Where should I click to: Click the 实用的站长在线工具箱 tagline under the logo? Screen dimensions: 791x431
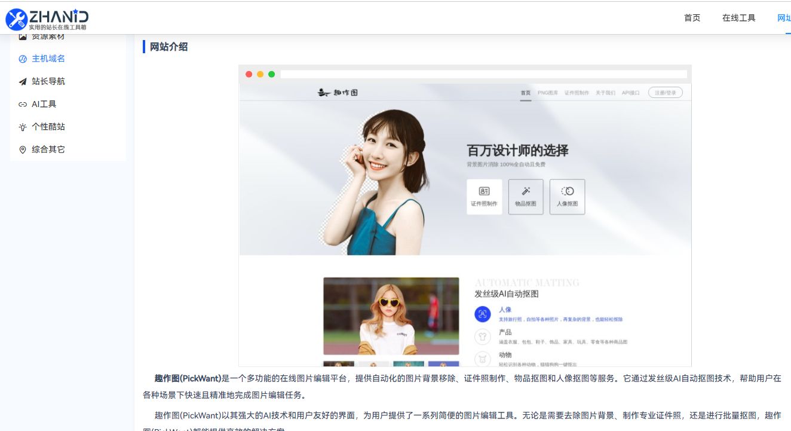click(x=58, y=27)
